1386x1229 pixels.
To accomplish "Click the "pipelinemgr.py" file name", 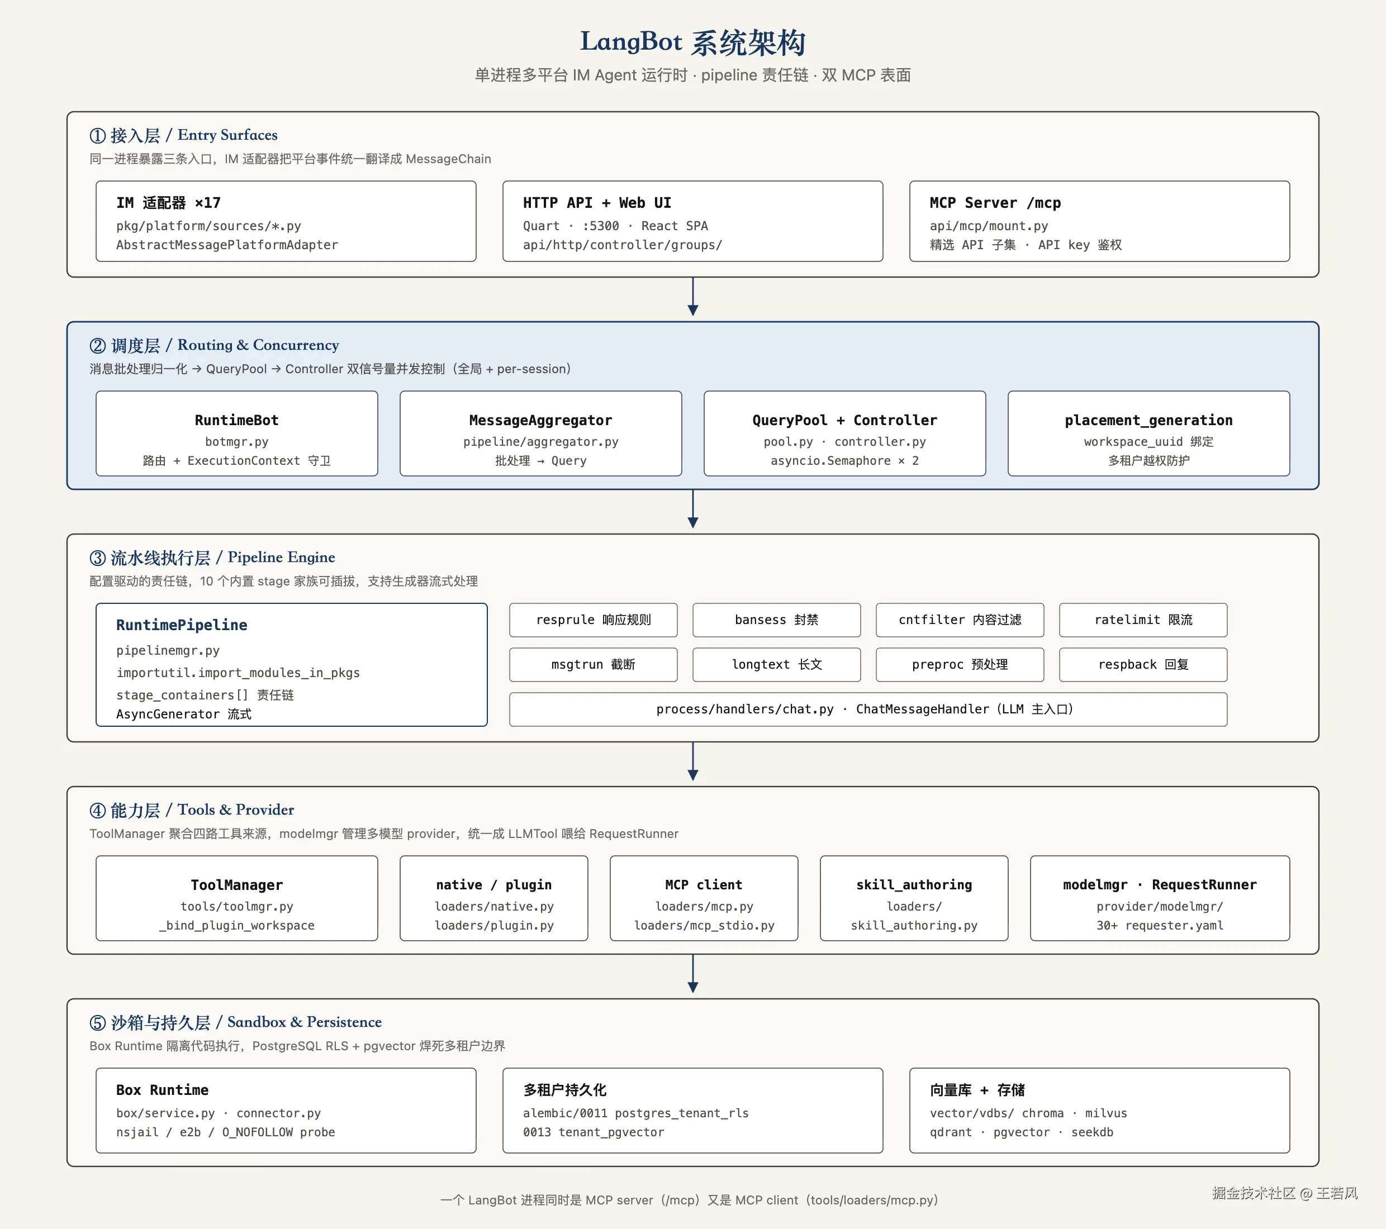I will 168,650.
